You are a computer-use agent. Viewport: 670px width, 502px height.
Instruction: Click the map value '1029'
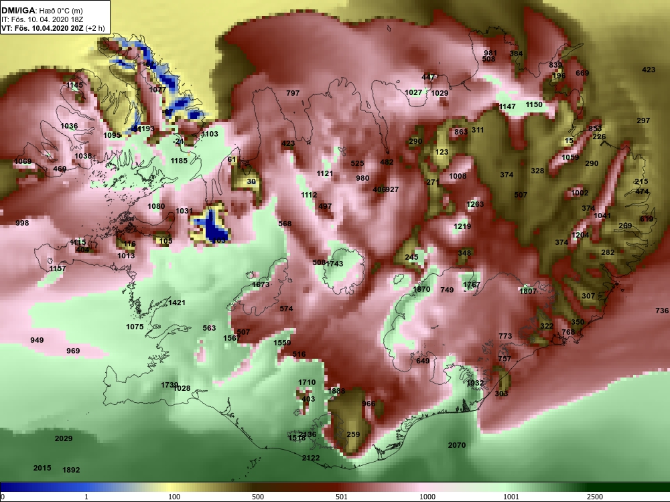(x=440, y=94)
